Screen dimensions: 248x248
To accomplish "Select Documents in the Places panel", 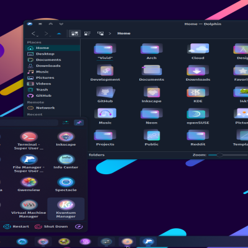I will click(53, 60).
